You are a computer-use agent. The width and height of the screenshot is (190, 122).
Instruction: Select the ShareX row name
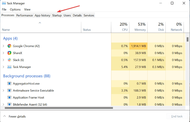click(18, 53)
